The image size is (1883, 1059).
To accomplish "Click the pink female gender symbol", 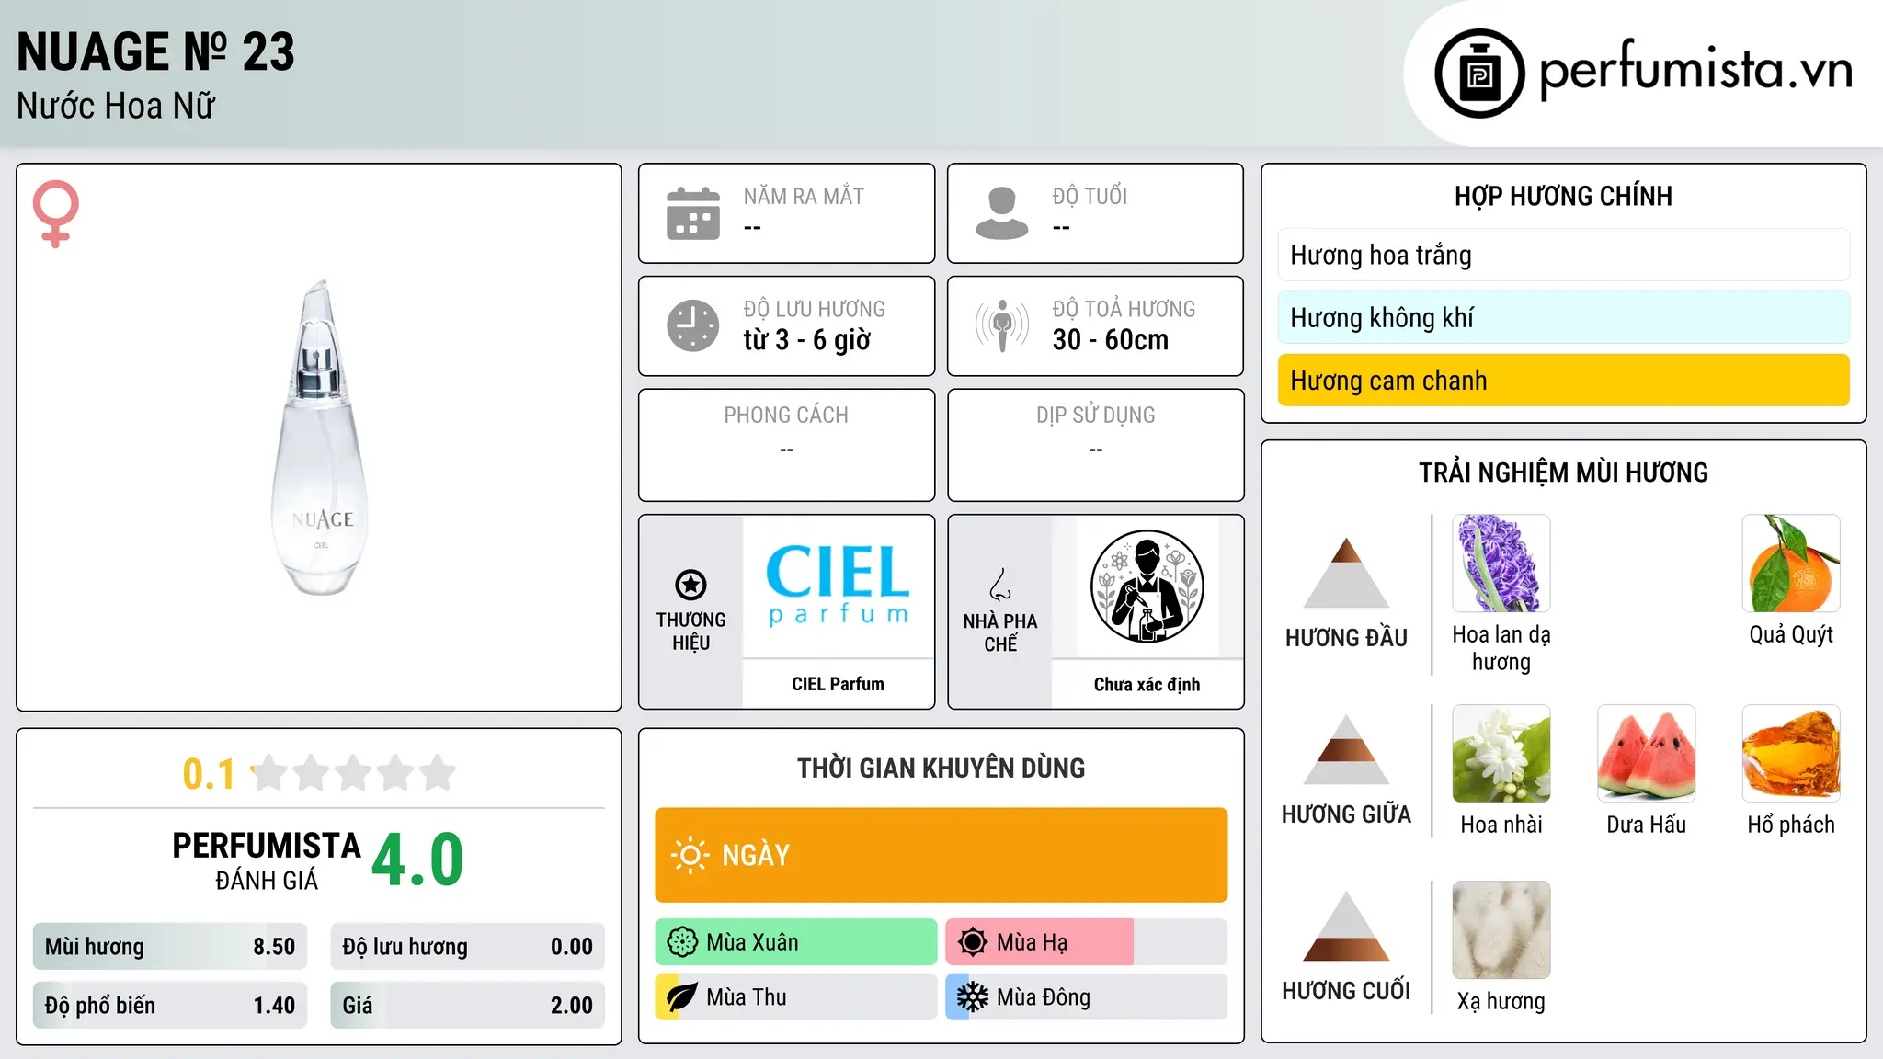I will (x=56, y=213).
